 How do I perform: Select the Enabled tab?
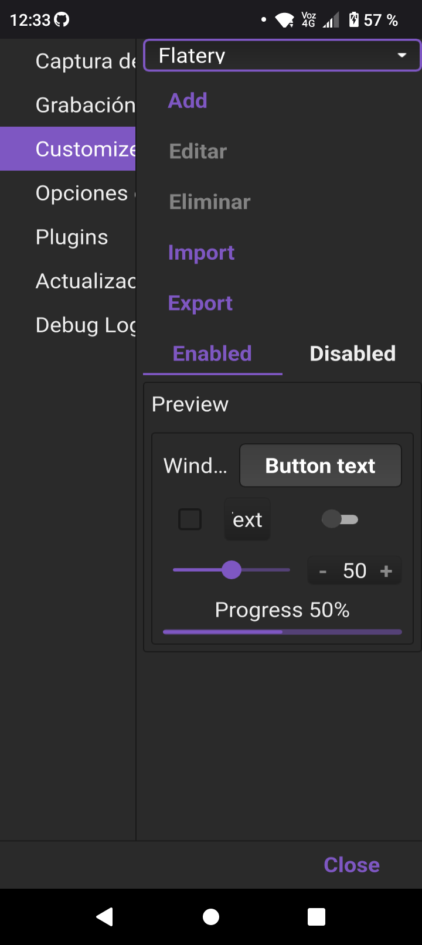click(212, 353)
